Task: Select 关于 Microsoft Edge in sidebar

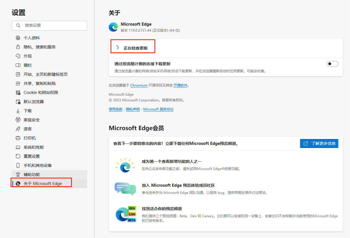Action: (43, 184)
